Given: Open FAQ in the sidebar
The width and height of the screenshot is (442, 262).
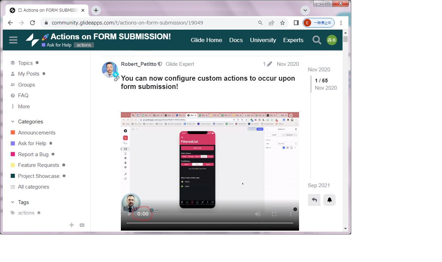Looking at the screenshot, I should click(x=20, y=95).
